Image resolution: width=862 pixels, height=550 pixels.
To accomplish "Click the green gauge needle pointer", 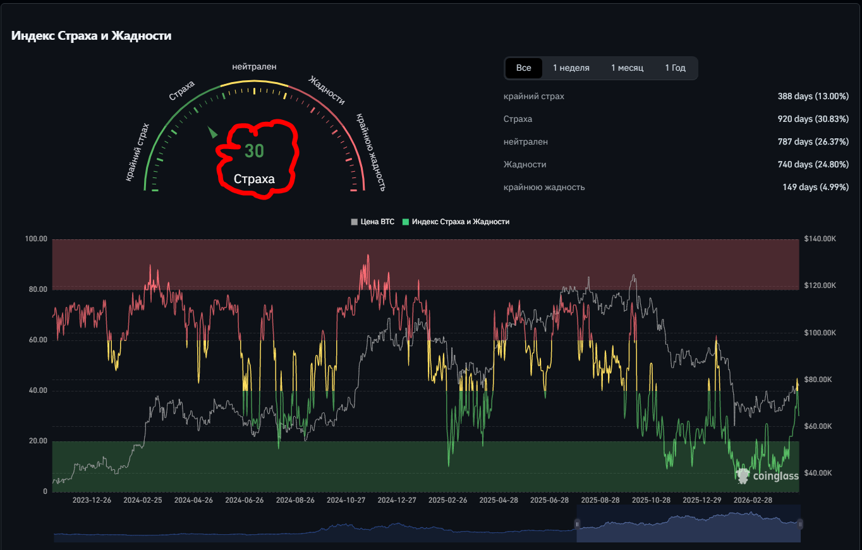I will (213, 132).
